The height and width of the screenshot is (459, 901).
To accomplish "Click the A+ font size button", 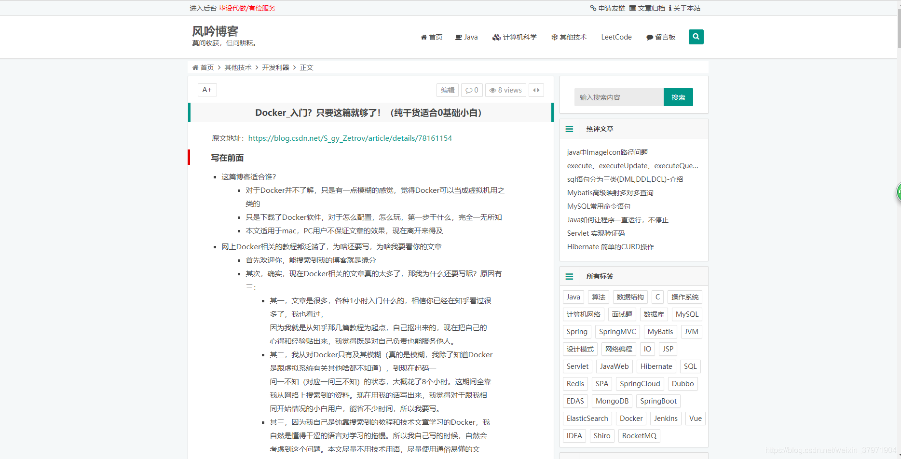I will pyautogui.click(x=207, y=90).
